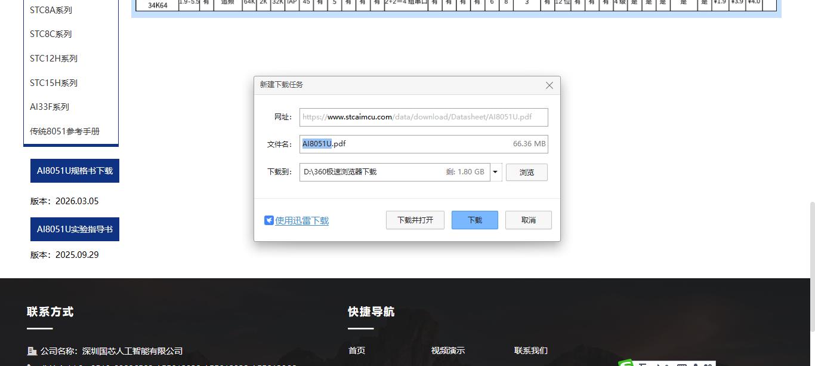Click the 使用迅雷下载 link
Viewport: 815px width, 366px height.
pos(302,220)
